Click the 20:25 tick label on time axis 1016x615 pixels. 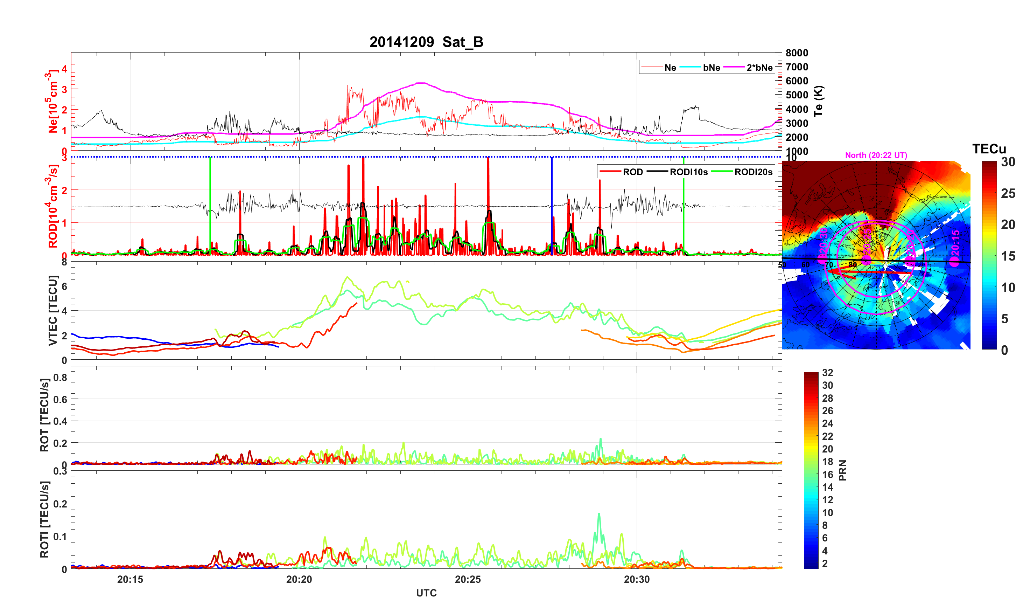click(x=468, y=580)
